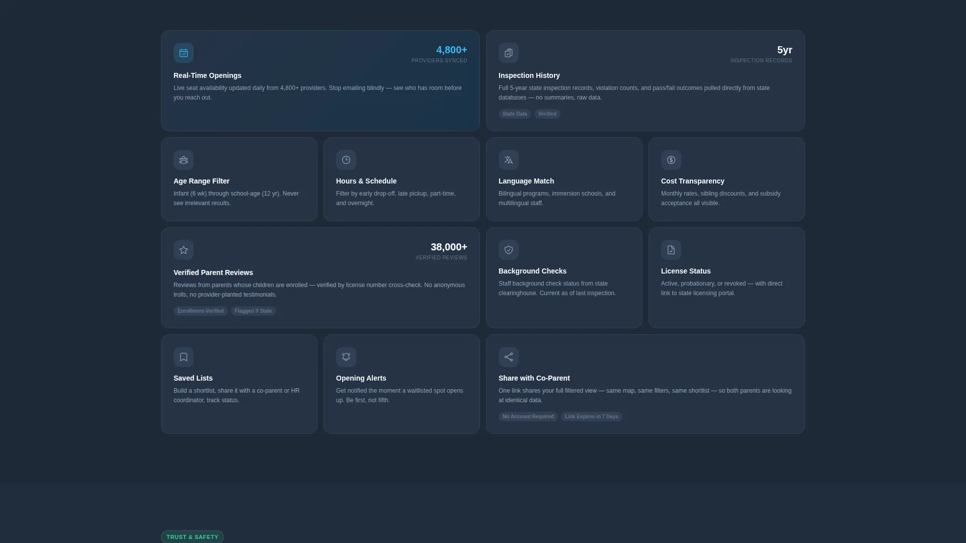966x543 pixels.
Task: Click the Age Range Filter heading
Action: [x=201, y=181]
